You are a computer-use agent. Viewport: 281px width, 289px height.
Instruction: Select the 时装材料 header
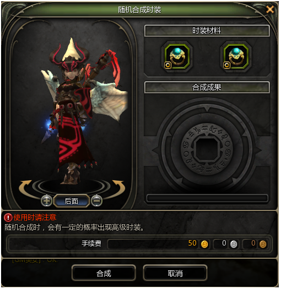tap(207, 31)
